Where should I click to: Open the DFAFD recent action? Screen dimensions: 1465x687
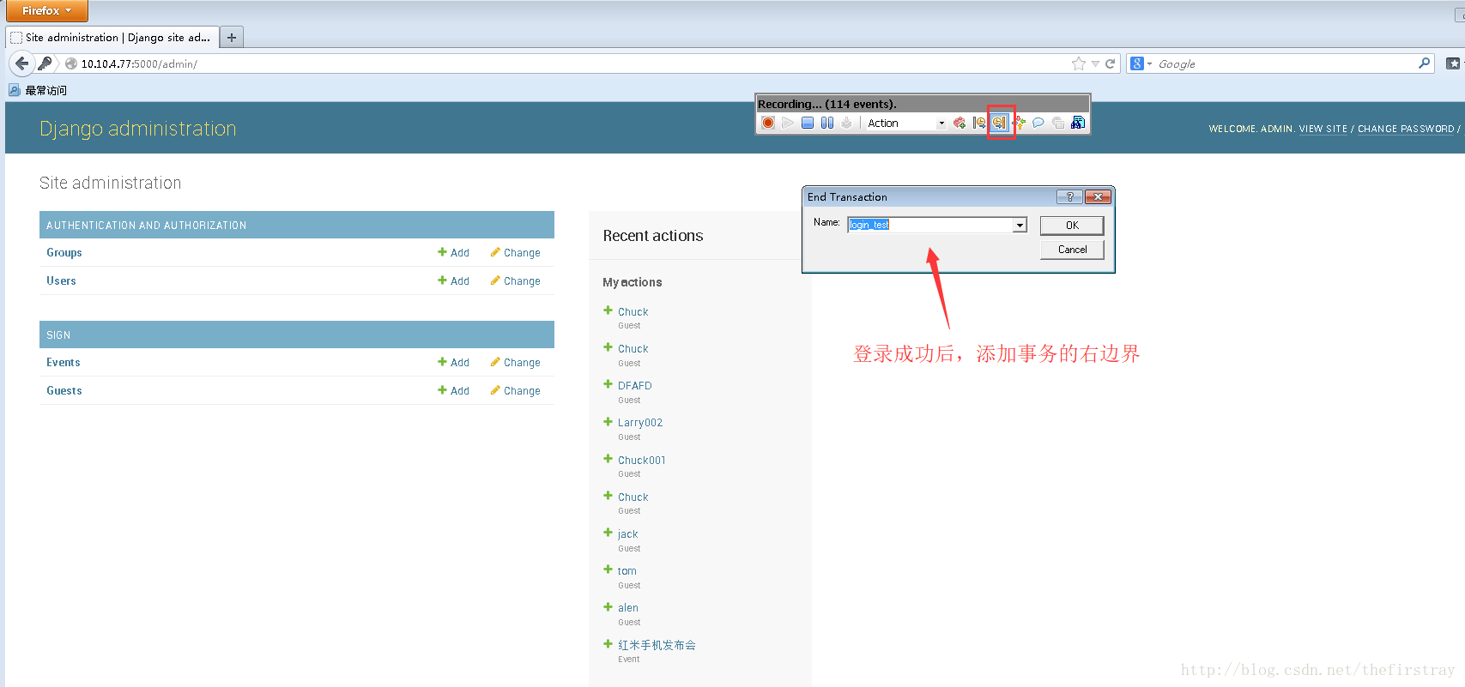(x=635, y=386)
